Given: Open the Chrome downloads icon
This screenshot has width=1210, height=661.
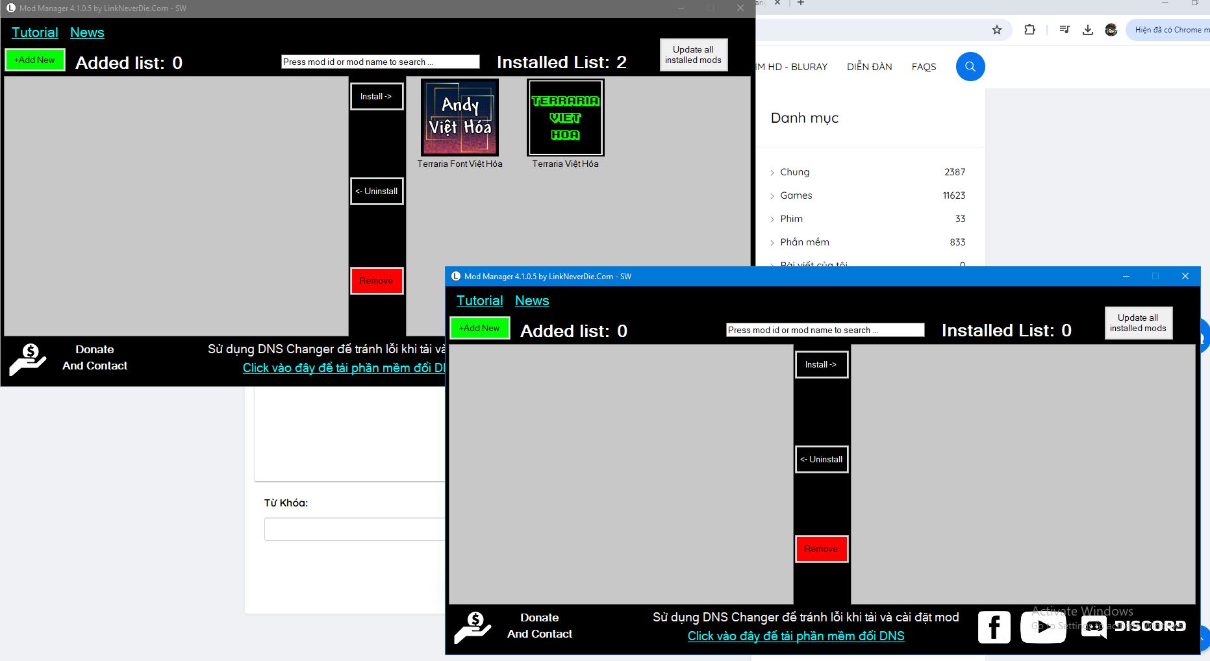Looking at the screenshot, I should 1088,30.
